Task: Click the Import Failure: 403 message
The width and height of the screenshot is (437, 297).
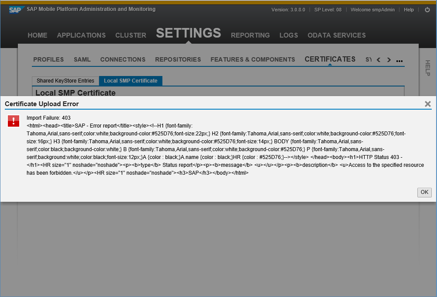Action: pos(48,118)
